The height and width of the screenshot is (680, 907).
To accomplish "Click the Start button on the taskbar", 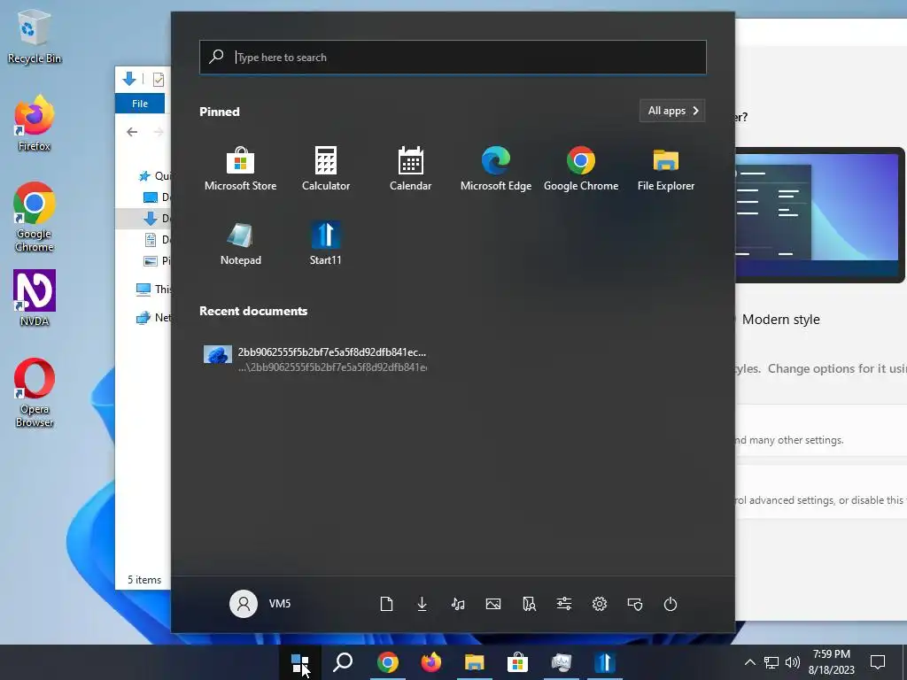I will tap(299, 662).
